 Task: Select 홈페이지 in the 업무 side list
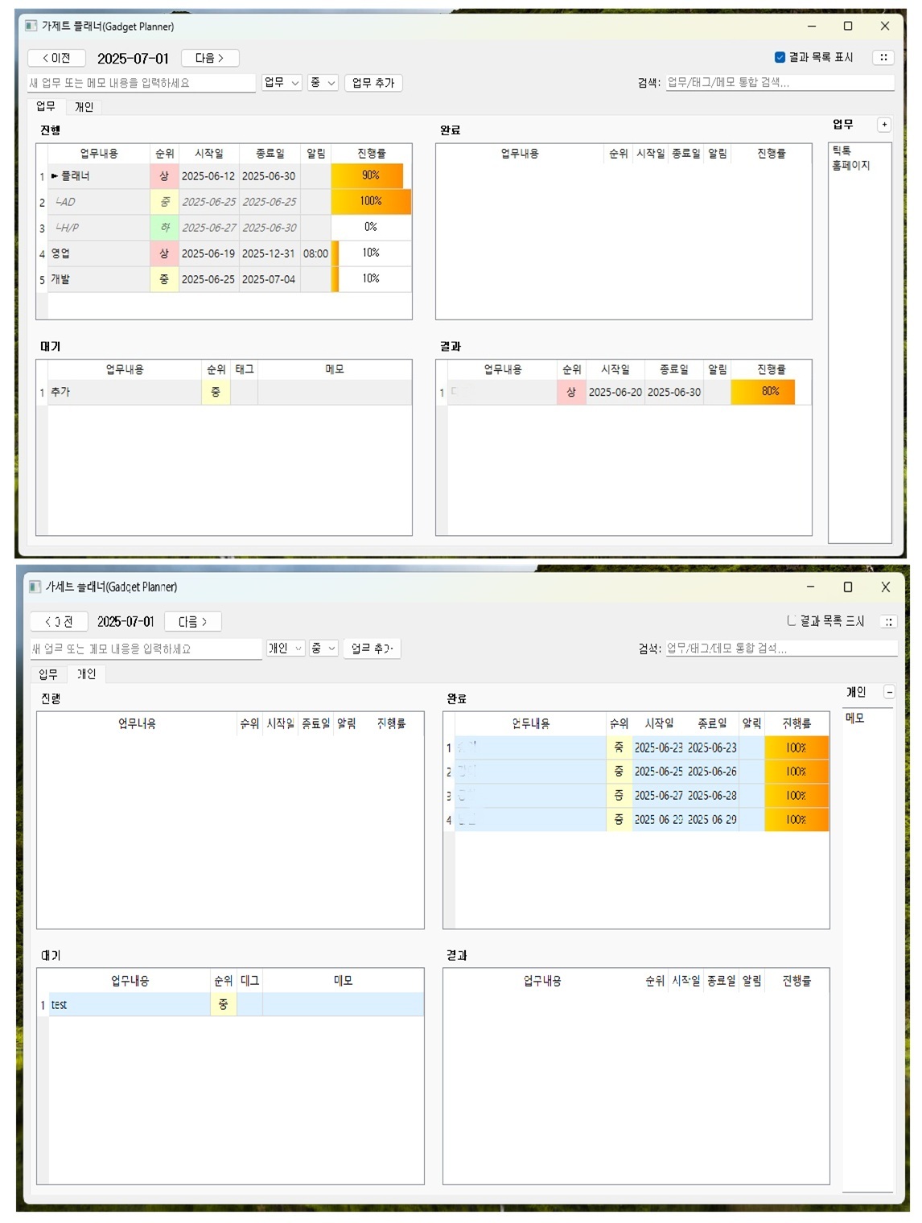pos(850,166)
